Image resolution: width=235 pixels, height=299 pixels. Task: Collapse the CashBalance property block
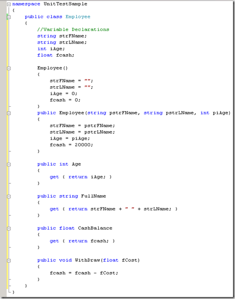(9, 228)
